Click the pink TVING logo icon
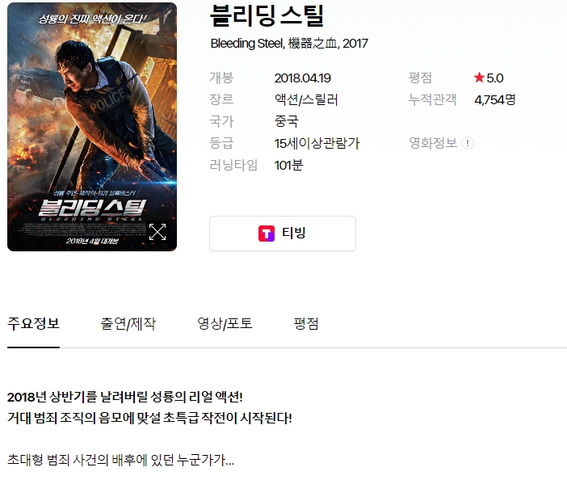The image size is (567, 480). pos(267,234)
